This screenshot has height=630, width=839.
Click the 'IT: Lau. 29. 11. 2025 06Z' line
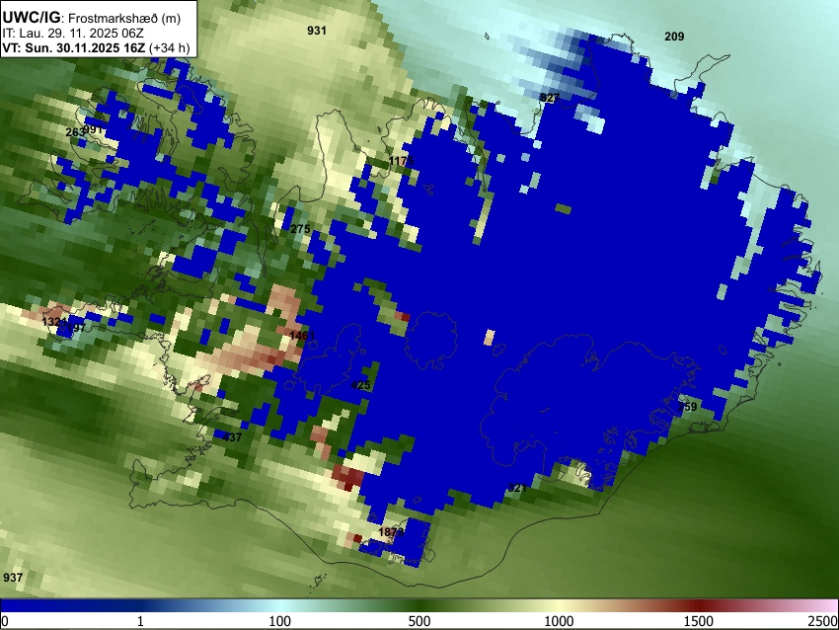coord(73,34)
